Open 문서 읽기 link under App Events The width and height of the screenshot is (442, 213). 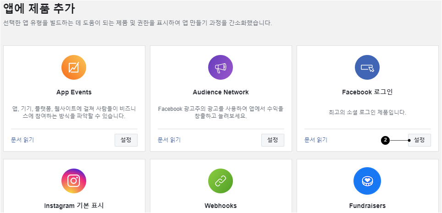pyautogui.click(x=22, y=140)
